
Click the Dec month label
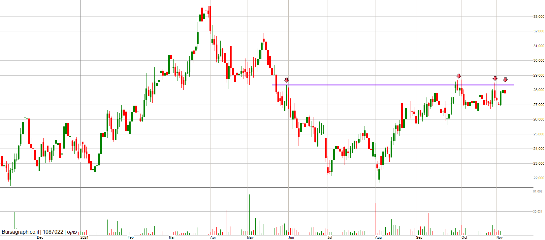(40, 237)
